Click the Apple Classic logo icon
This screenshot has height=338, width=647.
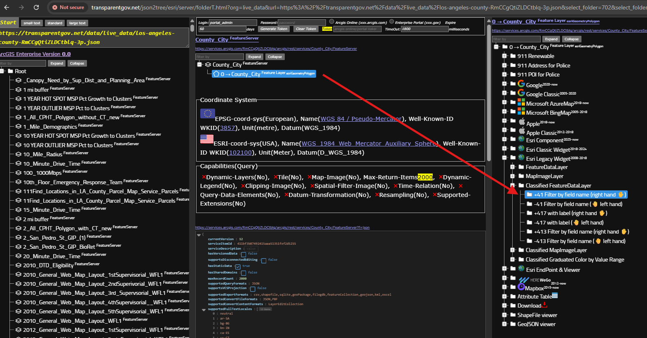tap(522, 131)
